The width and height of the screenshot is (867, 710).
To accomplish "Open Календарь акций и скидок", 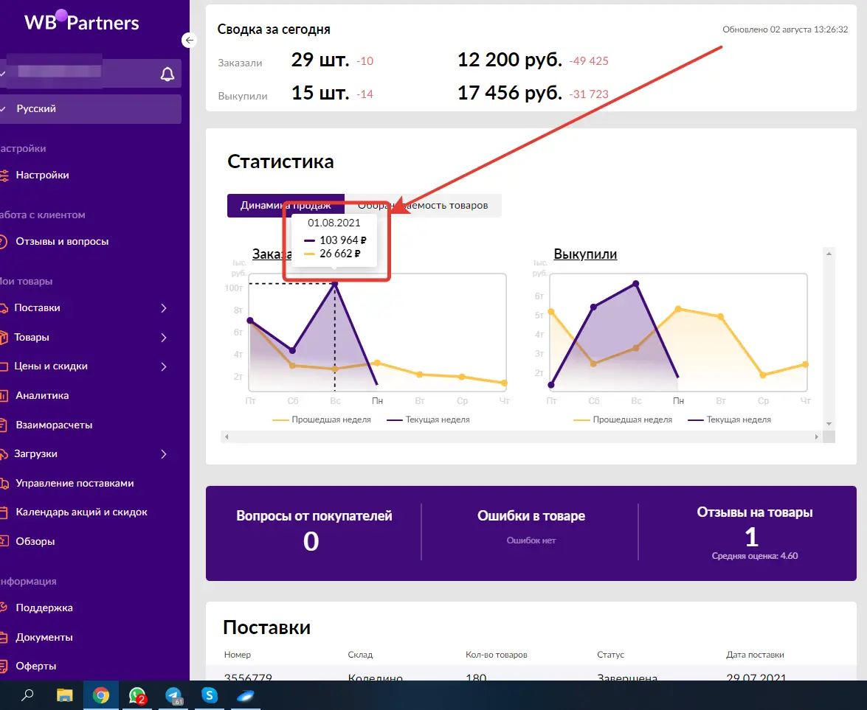I will (81, 512).
